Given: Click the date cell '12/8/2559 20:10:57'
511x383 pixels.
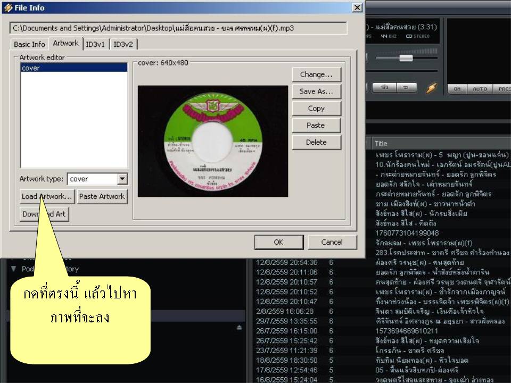Looking at the screenshot, I should click(x=286, y=282).
